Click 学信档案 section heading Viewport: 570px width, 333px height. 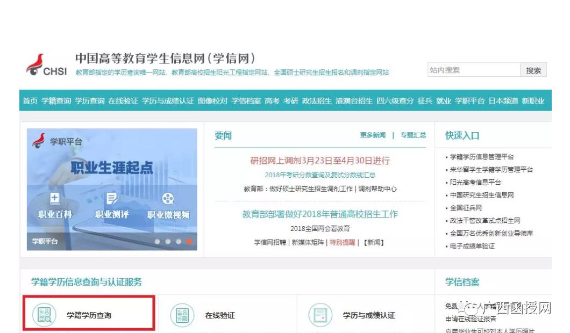click(x=462, y=282)
